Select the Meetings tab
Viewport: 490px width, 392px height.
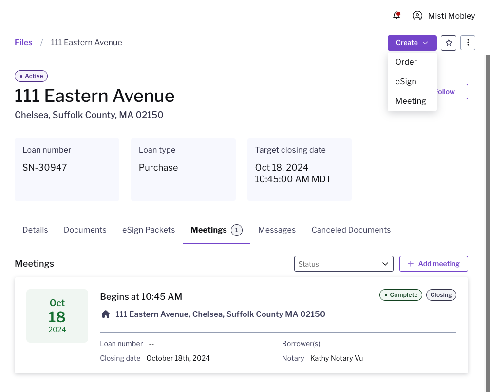[x=216, y=230]
